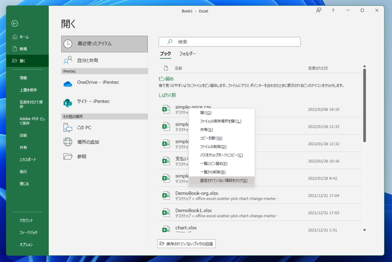This screenshot has width=392, height=262.
Task: Click the 参照 folder icon
Action: (68, 157)
